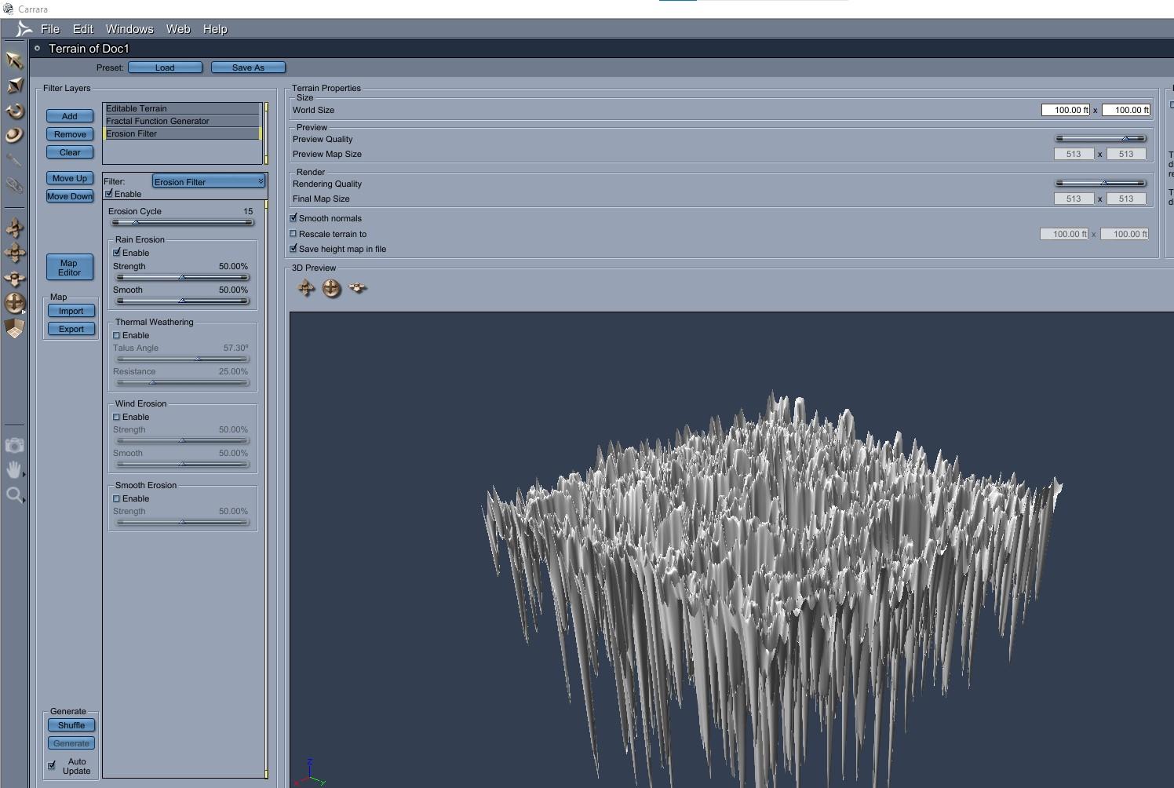Select the round rotate-camera tool in left toolbar

[x=14, y=302]
